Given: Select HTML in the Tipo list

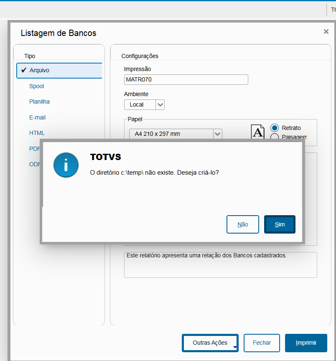Looking at the screenshot, I should click(37, 133).
